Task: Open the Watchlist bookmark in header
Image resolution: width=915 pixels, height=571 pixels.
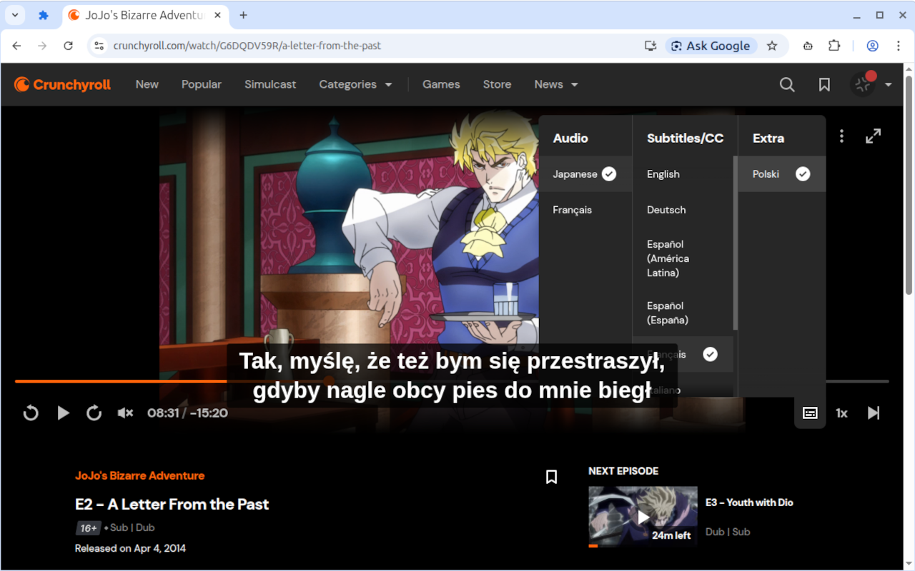Action: pyautogui.click(x=824, y=85)
